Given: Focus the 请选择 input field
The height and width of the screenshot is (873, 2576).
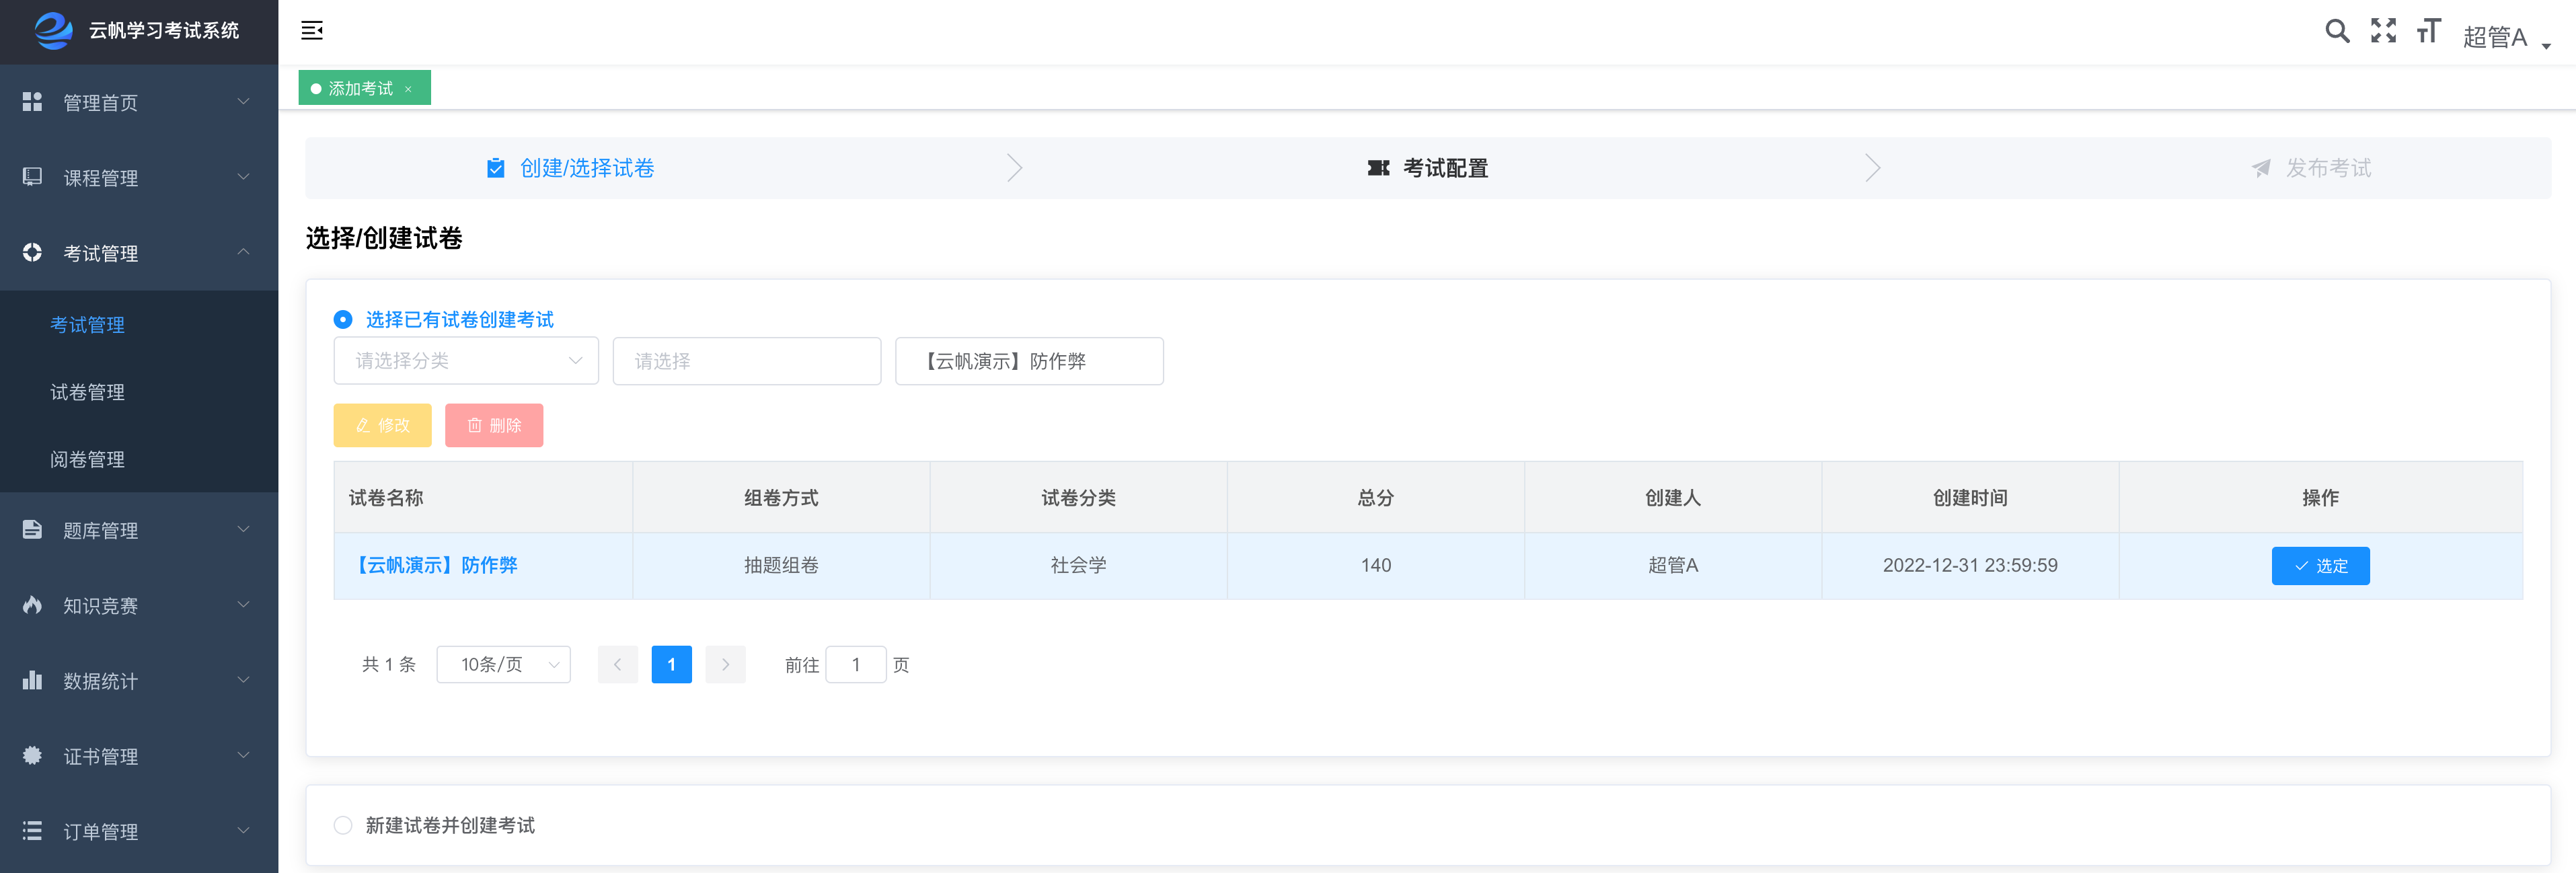Looking at the screenshot, I should tap(747, 361).
